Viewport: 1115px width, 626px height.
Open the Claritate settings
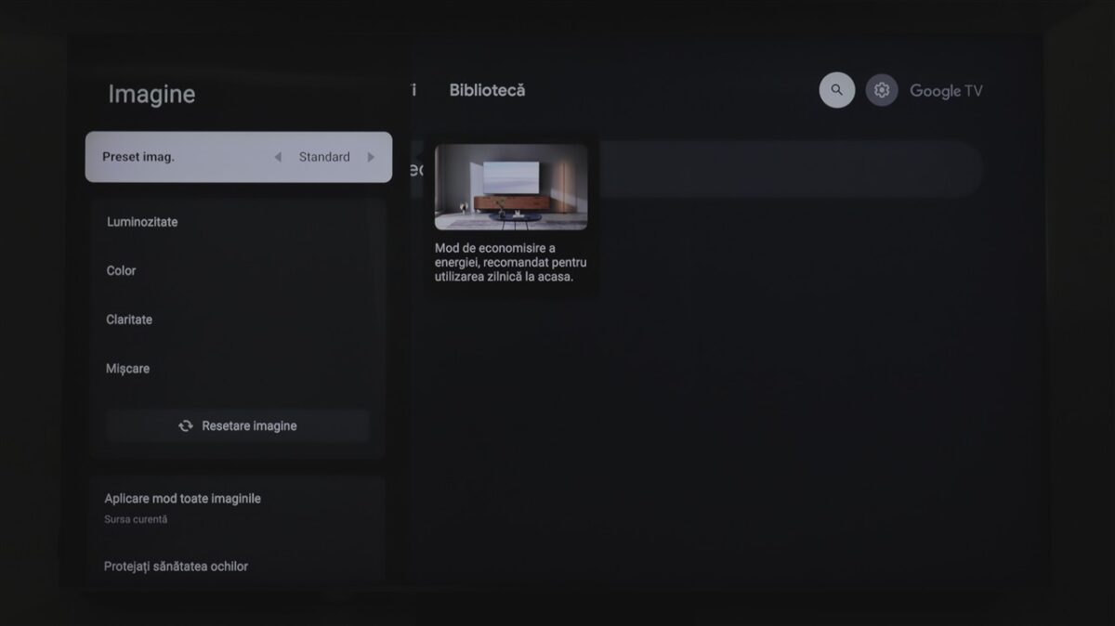(129, 320)
